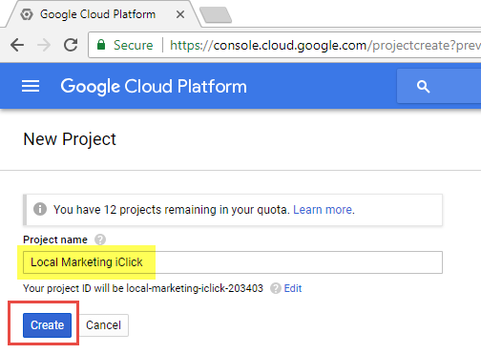This screenshot has height=354, width=481.
Task: Click the browser forward arrow
Action: coord(44,45)
